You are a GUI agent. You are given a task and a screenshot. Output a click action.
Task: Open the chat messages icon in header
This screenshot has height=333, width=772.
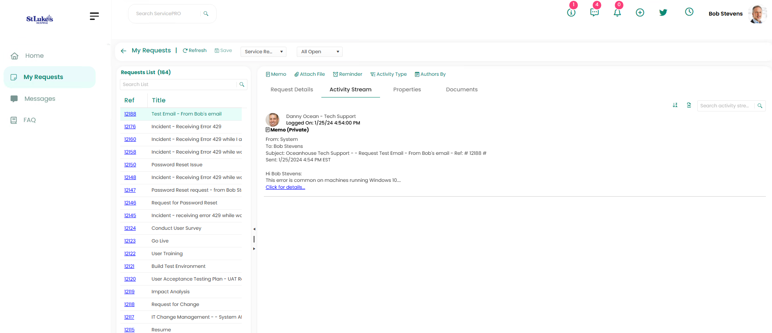click(x=594, y=13)
